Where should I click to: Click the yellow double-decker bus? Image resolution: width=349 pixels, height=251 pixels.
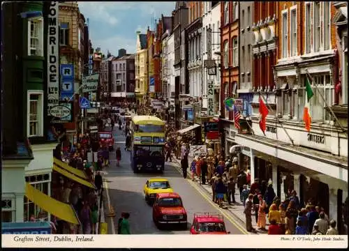pos(148,144)
